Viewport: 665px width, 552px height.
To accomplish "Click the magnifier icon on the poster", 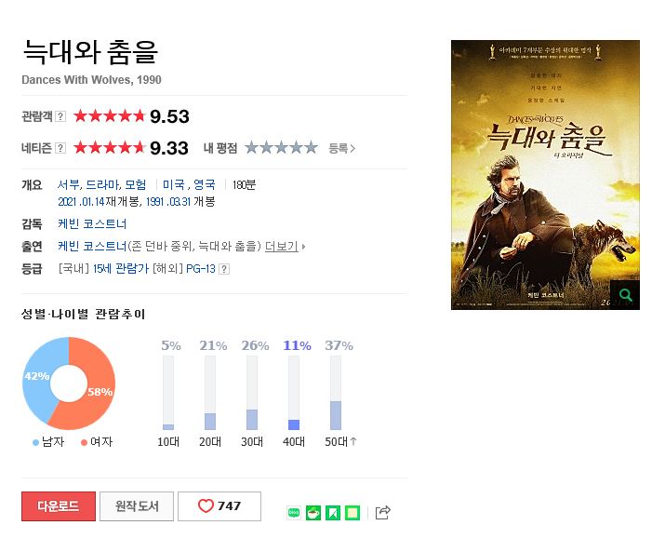I will pyautogui.click(x=625, y=295).
